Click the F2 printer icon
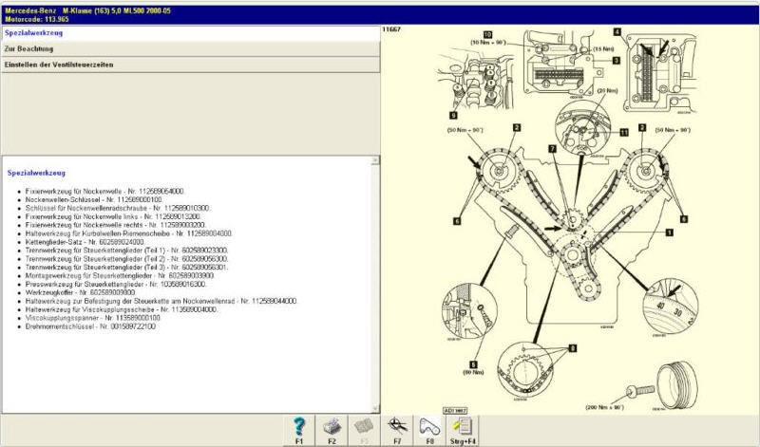This screenshot has height=447, width=760. [332, 425]
